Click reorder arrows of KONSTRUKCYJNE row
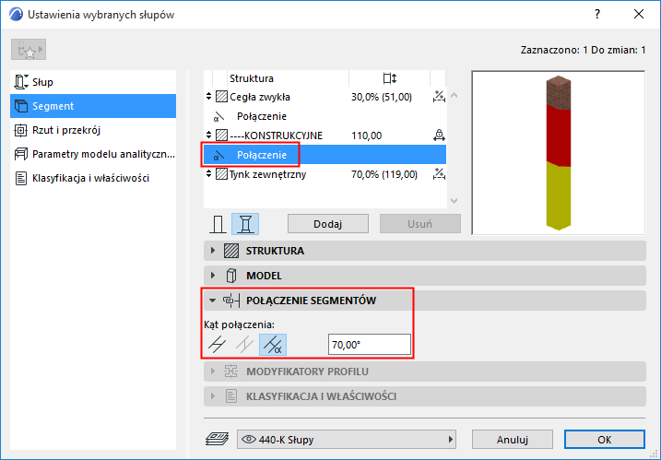 (208, 136)
